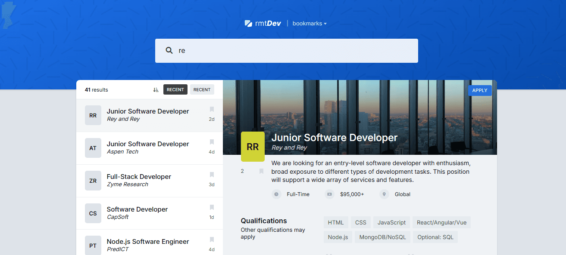Bookmark the Rey and Rey job in list
The height and width of the screenshot is (255, 566).
pos(212,109)
